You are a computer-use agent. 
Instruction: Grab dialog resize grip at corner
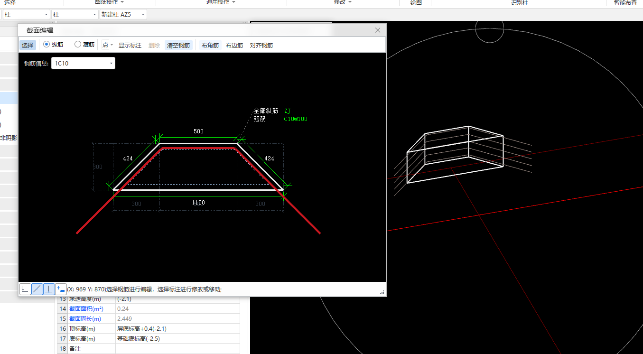(x=382, y=293)
